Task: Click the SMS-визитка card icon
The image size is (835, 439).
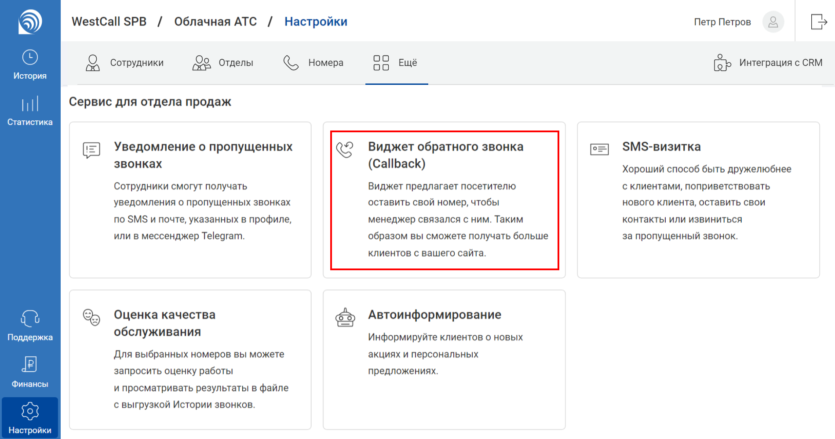Action: pos(599,149)
